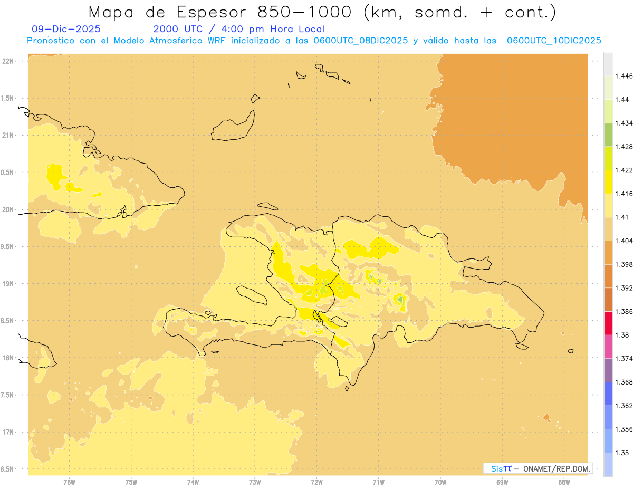Click the colorbar value '1.41'
Viewport: 633px width, 489px height.
point(622,217)
